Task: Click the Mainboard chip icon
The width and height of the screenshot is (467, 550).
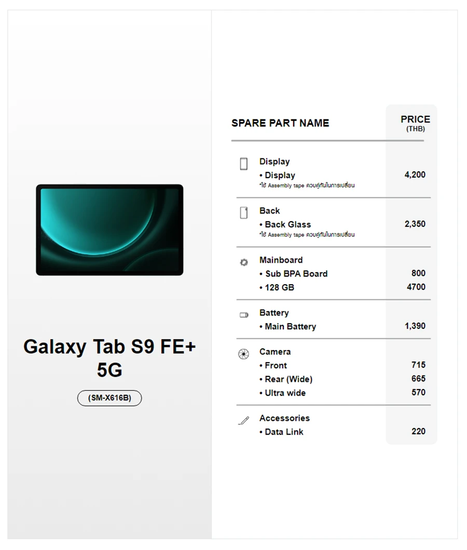Action: click(x=244, y=262)
